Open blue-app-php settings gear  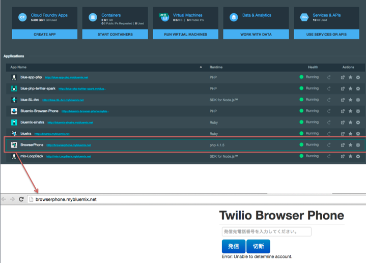pyautogui.click(x=358, y=77)
